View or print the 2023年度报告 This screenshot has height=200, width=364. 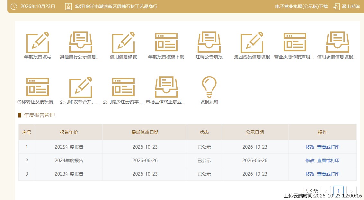click(x=328, y=174)
